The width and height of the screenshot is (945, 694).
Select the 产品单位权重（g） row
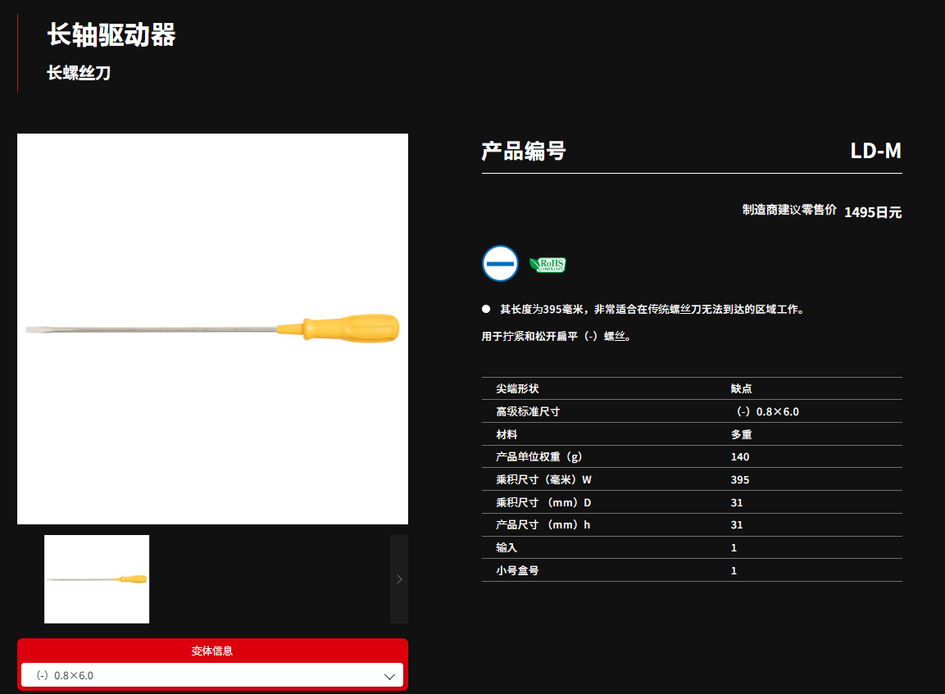click(692, 456)
